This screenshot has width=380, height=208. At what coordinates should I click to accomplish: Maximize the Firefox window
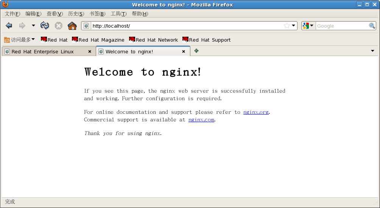click(x=367, y=5)
